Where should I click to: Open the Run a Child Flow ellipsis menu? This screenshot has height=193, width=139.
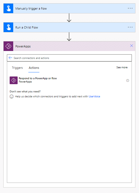[x=130, y=27]
